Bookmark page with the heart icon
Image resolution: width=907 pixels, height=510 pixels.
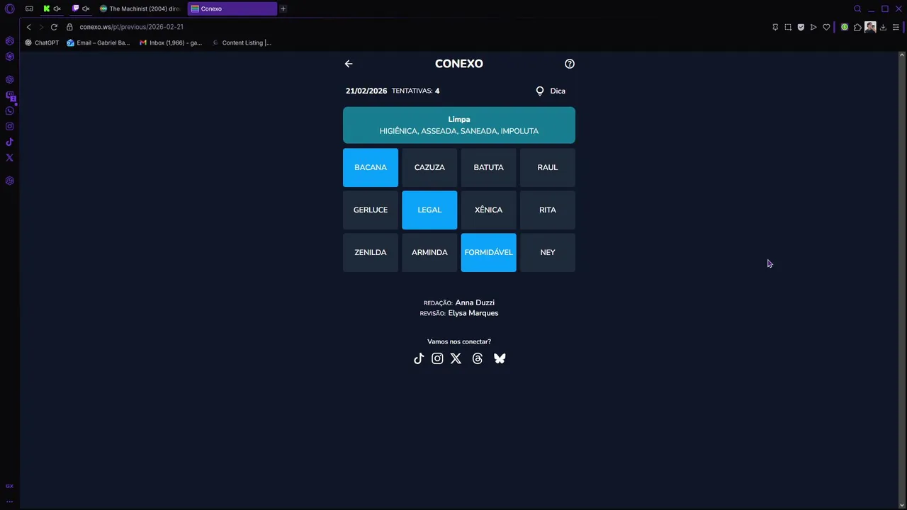tap(826, 27)
